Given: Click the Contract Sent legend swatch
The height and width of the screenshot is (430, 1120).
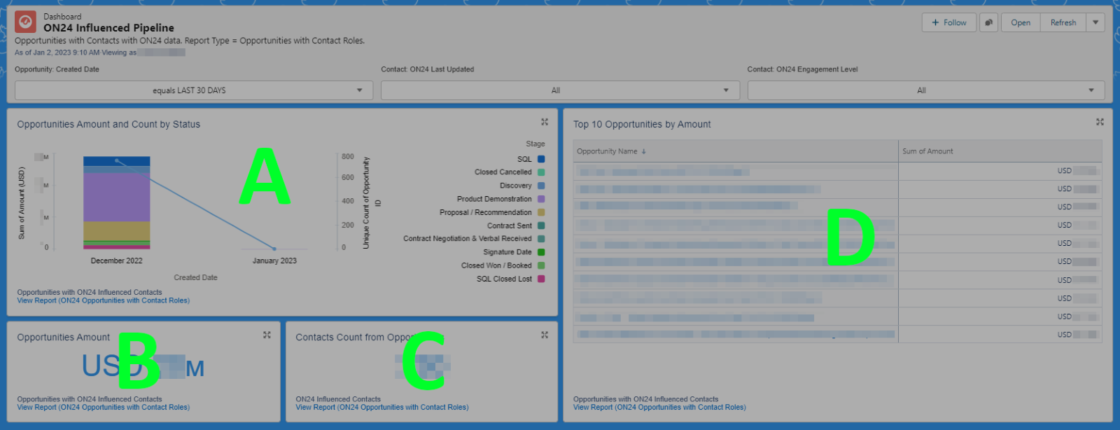Looking at the screenshot, I should tap(541, 226).
